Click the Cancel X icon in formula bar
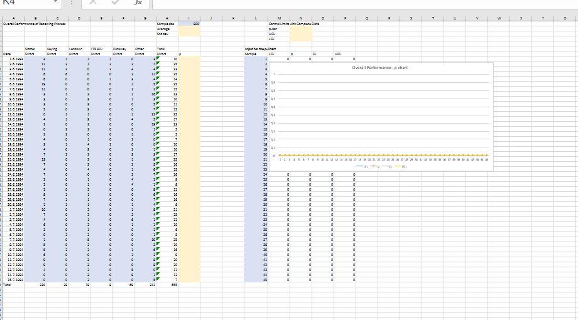Viewport: 578px width, 320px height. tap(93, 3)
